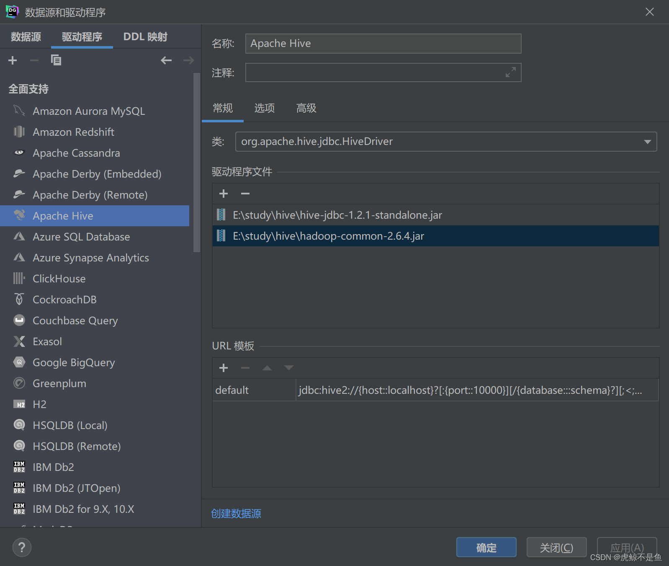Click the 名称 field with Apache Hive

point(383,44)
